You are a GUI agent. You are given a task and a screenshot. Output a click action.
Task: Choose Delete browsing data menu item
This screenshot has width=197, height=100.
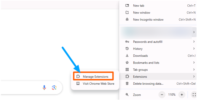click(x=158, y=84)
